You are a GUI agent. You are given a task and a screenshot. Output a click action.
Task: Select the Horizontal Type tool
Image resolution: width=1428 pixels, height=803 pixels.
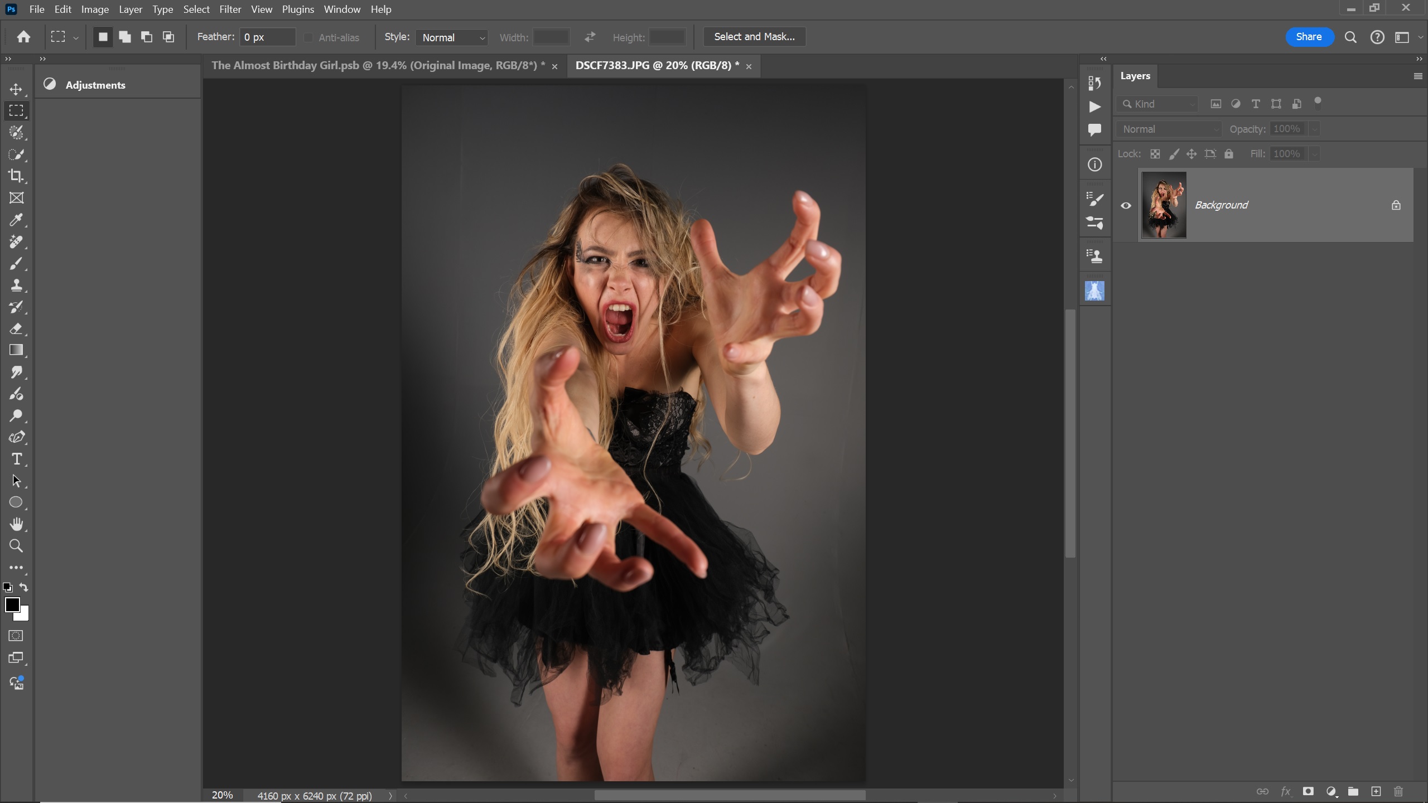[x=16, y=459]
